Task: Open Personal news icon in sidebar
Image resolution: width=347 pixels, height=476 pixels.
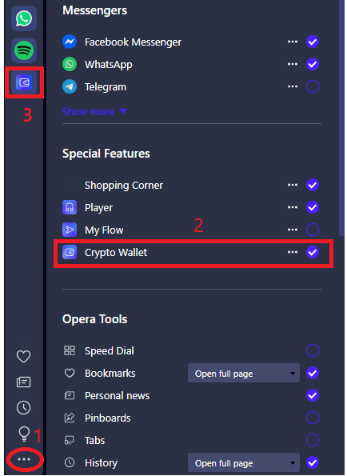Action: (x=23, y=382)
